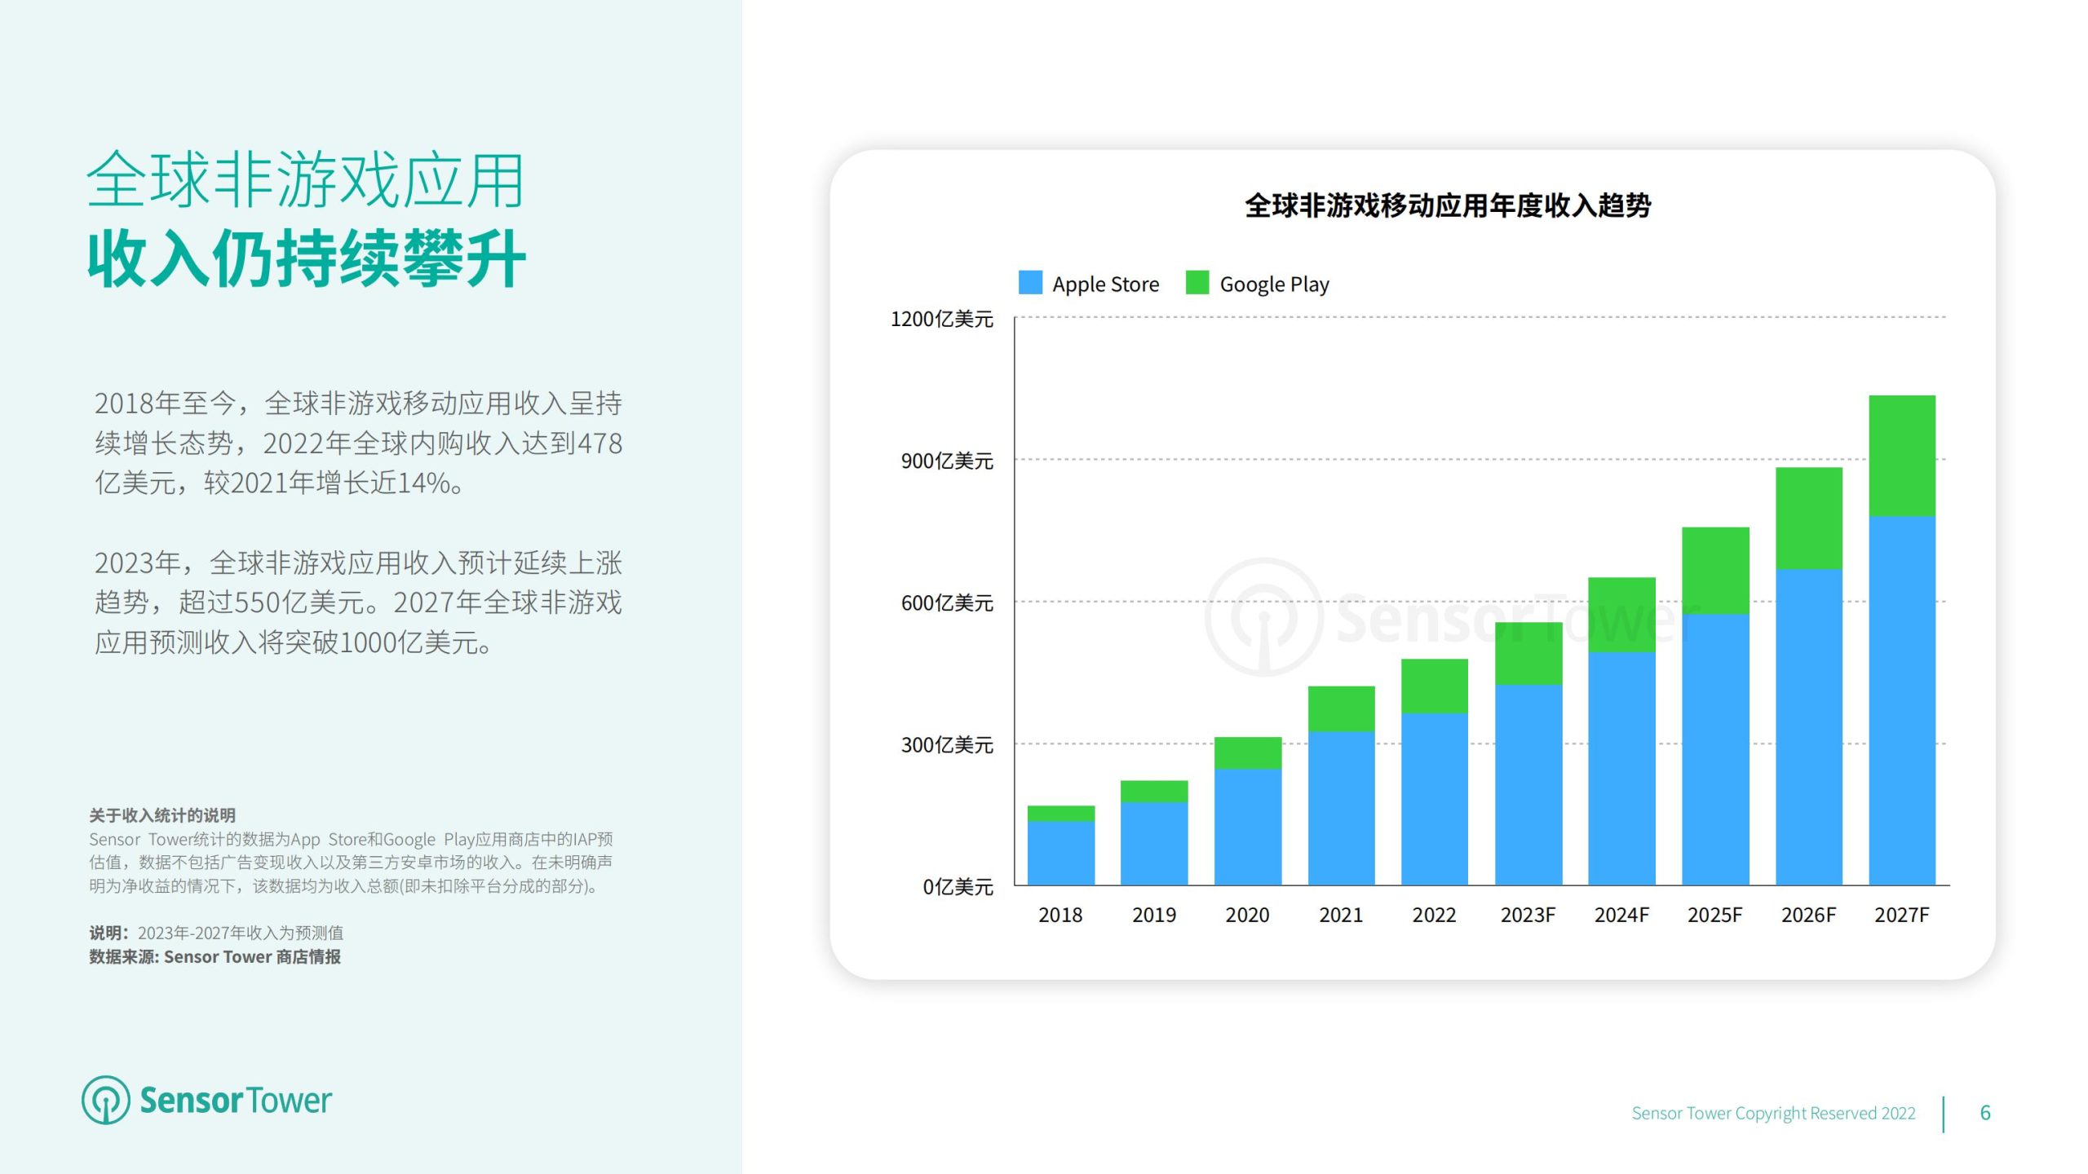Image resolution: width=2088 pixels, height=1174 pixels.
Task: Select the blue Apple Store legend square
Action: (x=1029, y=284)
